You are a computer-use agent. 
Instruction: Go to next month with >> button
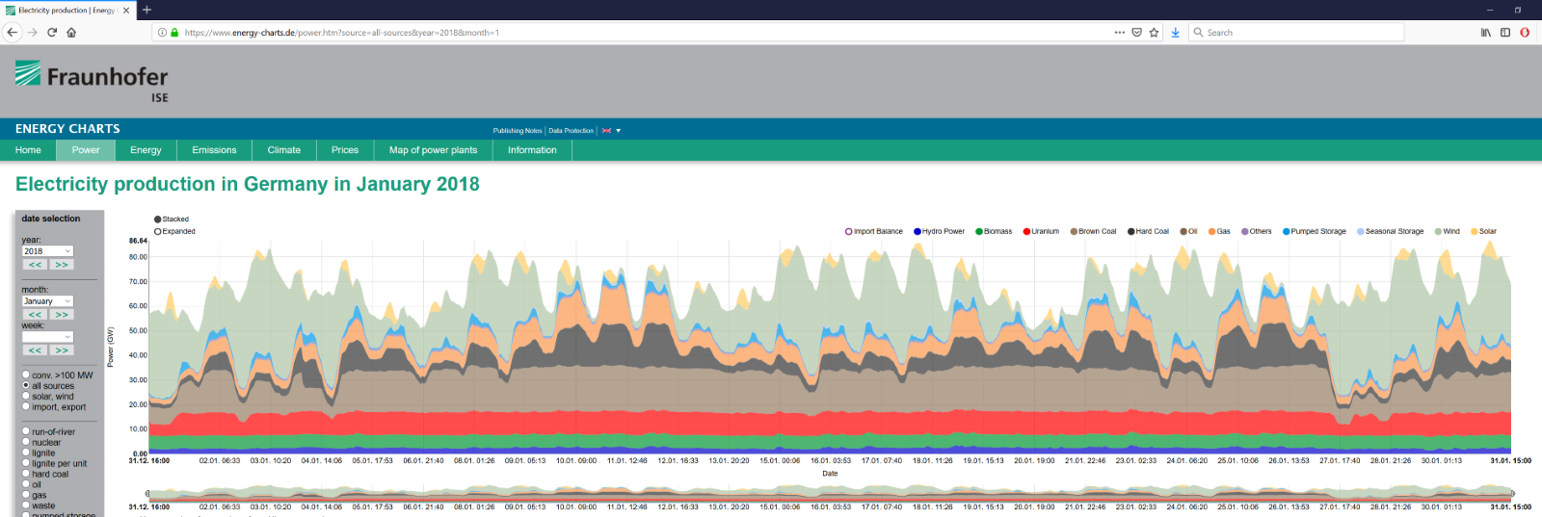click(62, 315)
